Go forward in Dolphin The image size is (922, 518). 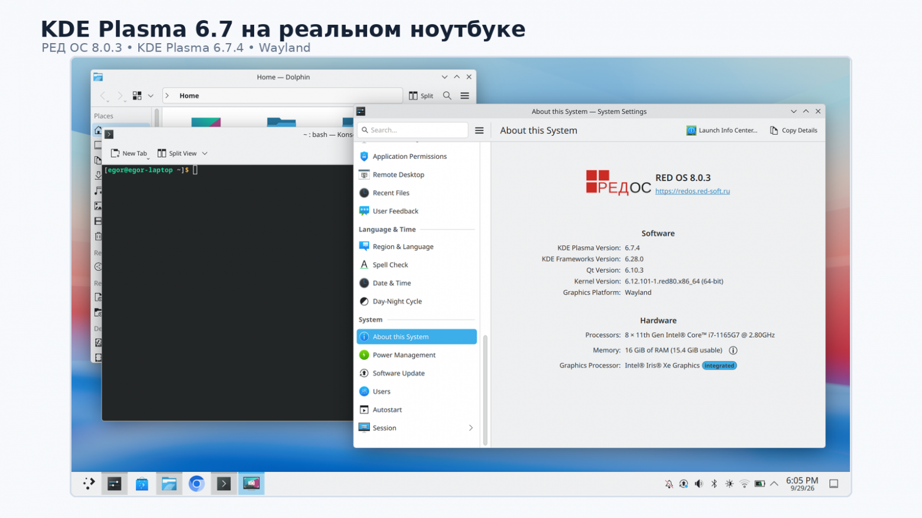pos(120,96)
